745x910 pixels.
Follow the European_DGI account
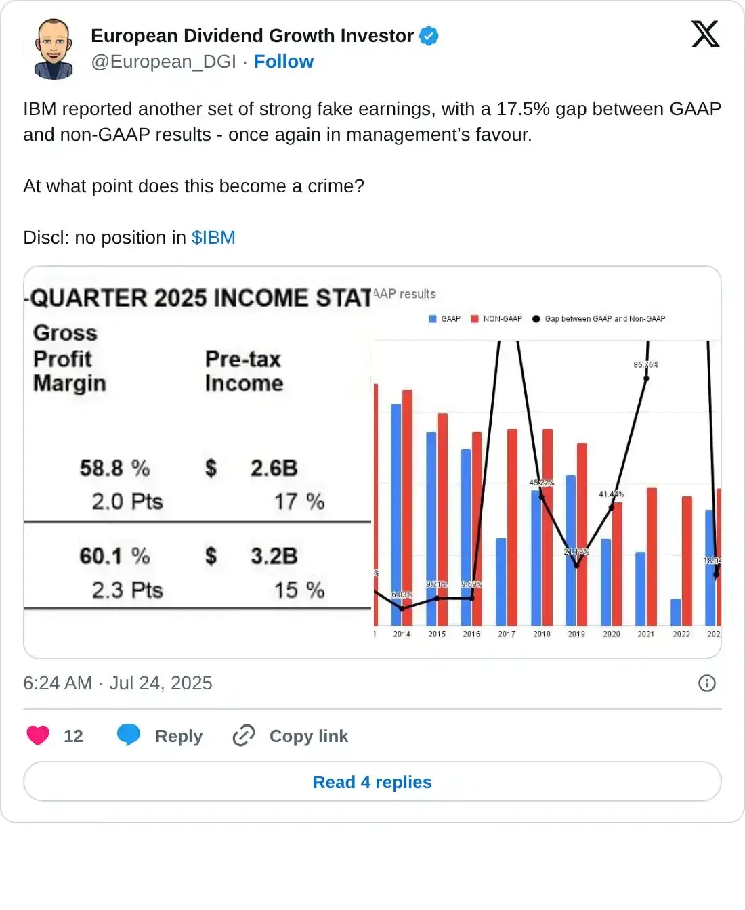[x=283, y=62]
